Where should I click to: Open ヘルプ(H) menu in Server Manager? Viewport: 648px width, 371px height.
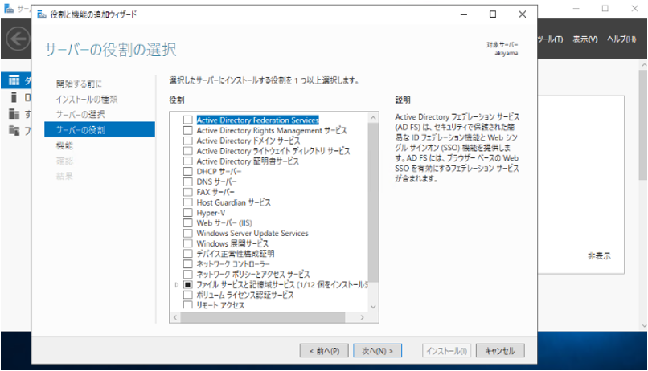click(x=621, y=39)
